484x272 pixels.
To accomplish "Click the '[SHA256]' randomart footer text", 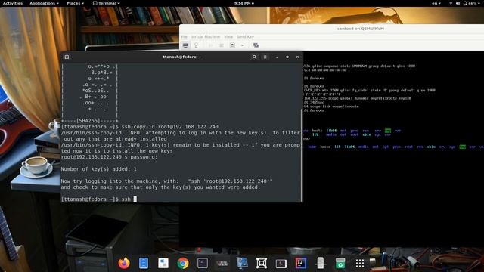I will tap(88, 121).
